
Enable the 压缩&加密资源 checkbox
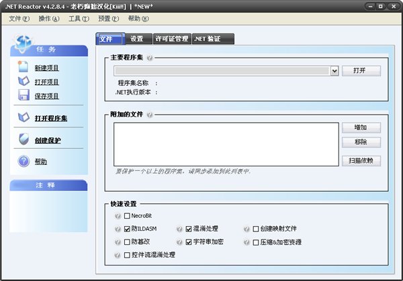[256, 243]
